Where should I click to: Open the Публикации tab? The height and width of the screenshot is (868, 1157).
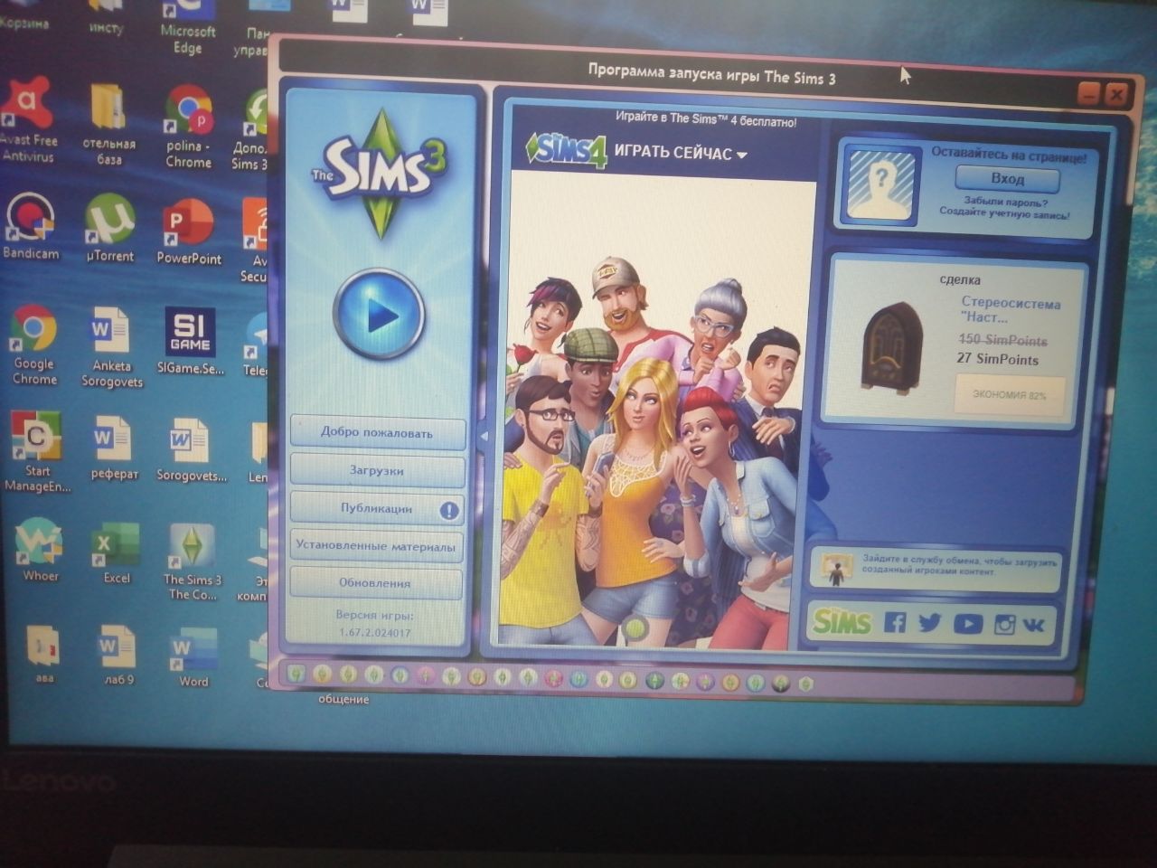tap(377, 508)
